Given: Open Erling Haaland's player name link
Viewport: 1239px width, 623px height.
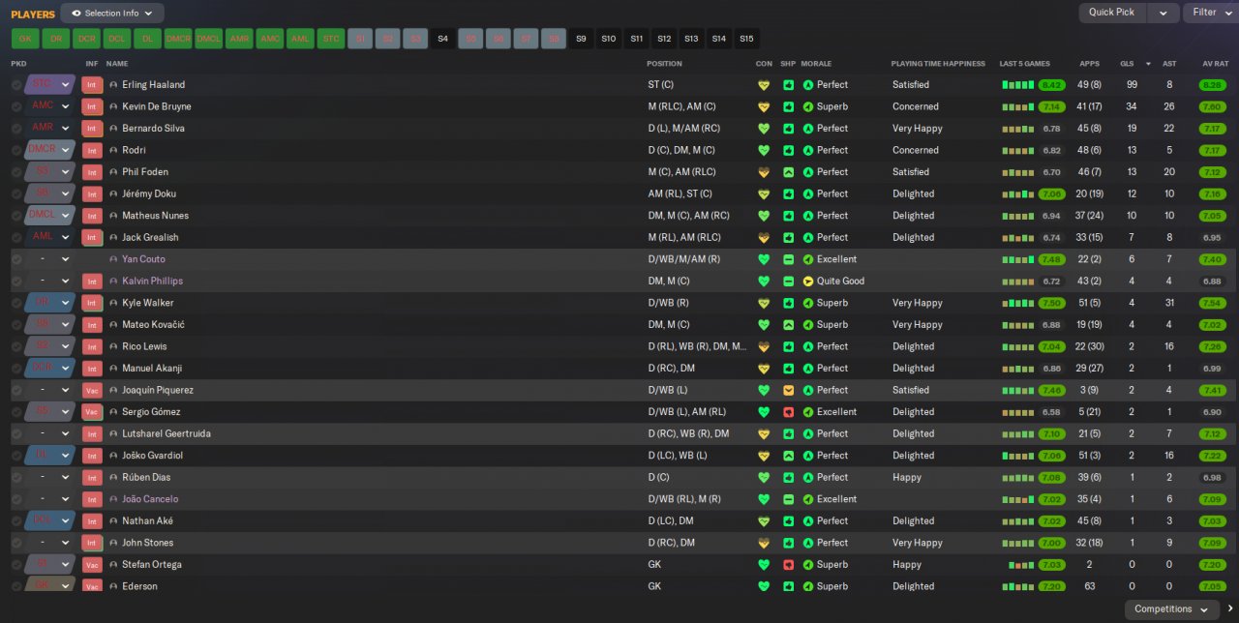Looking at the screenshot, I should point(153,85).
